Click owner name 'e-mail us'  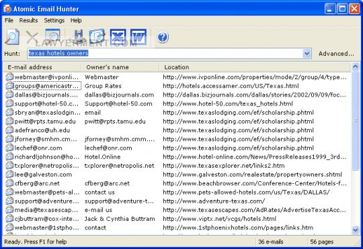click(98, 210)
